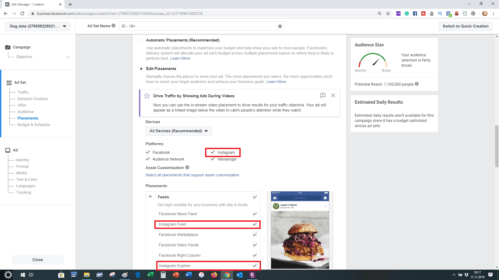Bookmark page with the star icon
499x280 pixels.
click(388, 13)
